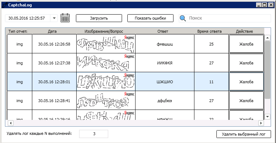The height and width of the screenshot is (143, 276).
Task: Select img type cell in 12:27:38 row
Action: point(20,63)
